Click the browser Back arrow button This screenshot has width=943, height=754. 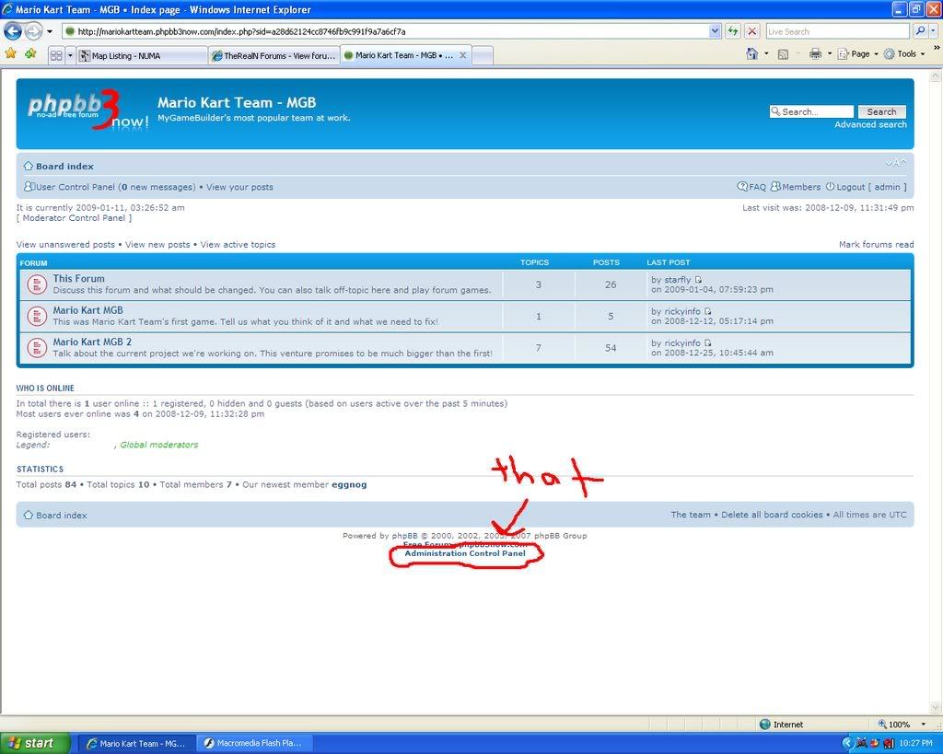13,30
